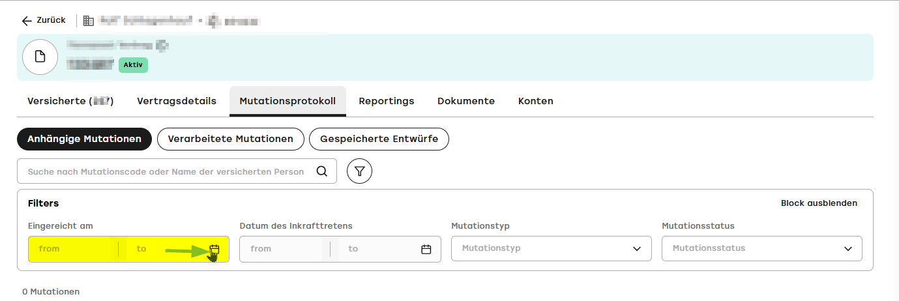
Task: Click Block ausblenden link
Action: tap(819, 203)
